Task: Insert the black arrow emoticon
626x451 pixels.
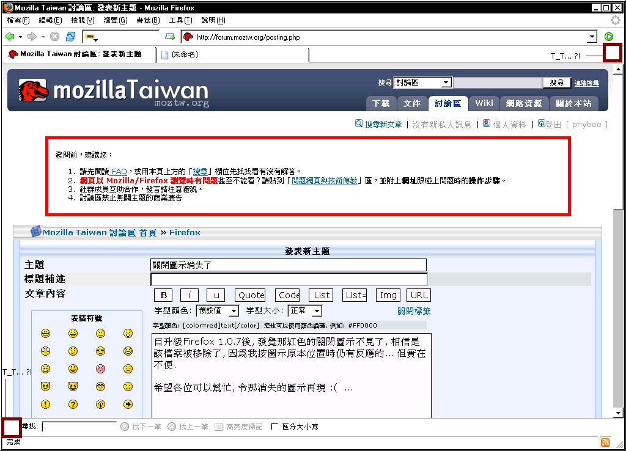Action: click(x=128, y=405)
